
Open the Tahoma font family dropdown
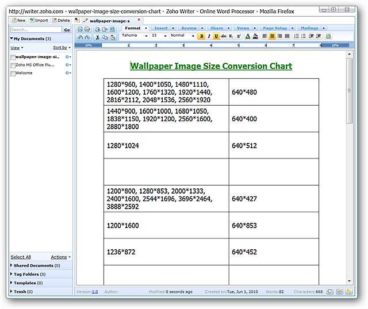135,36
